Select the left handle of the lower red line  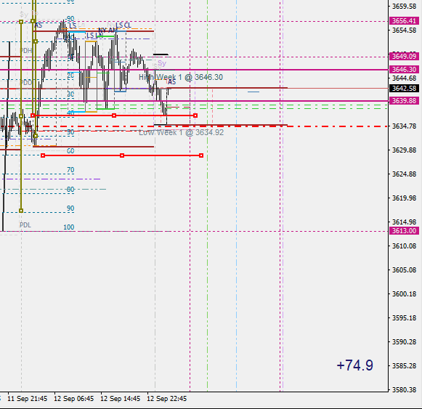coord(43,155)
